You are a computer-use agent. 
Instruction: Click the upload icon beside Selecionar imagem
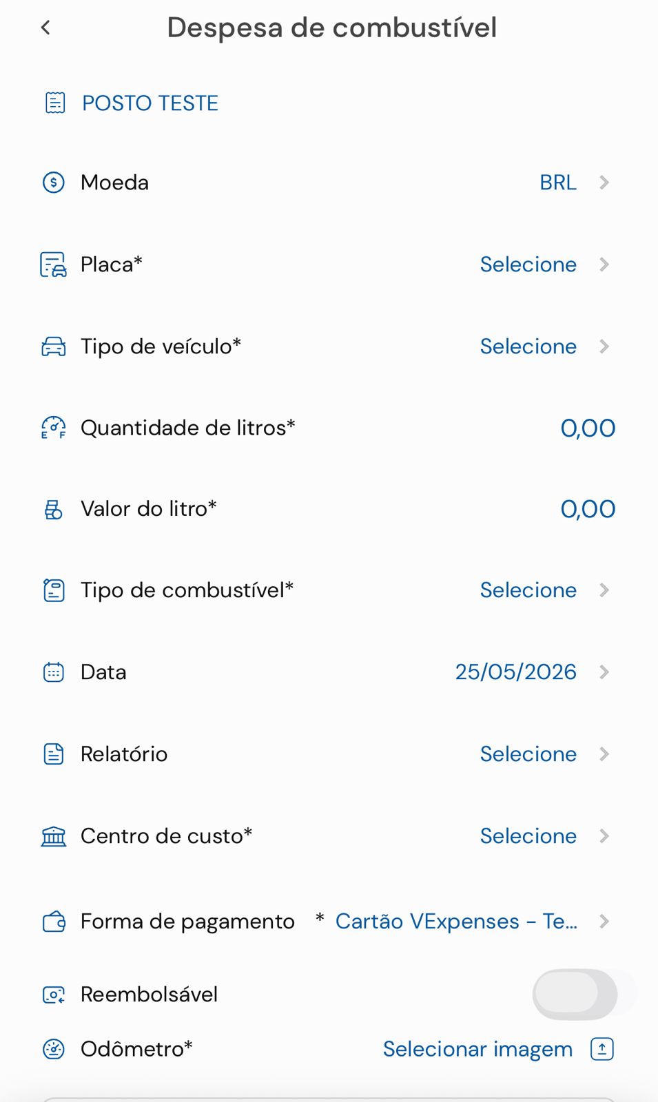pos(602,1049)
